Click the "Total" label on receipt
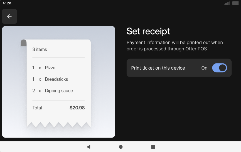Viewport: 241px width, 152px height. click(x=37, y=108)
